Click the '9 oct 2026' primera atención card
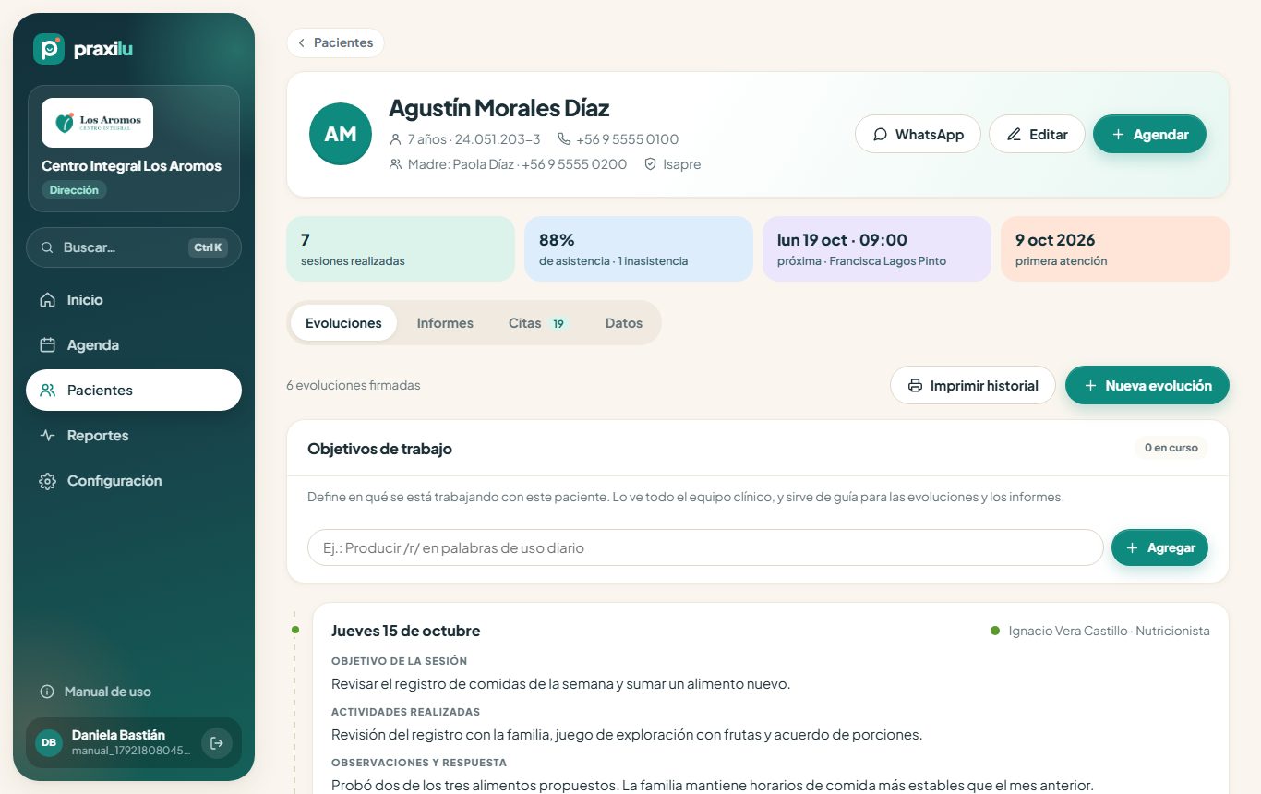The width and height of the screenshot is (1261, 794). [1115, 248]
